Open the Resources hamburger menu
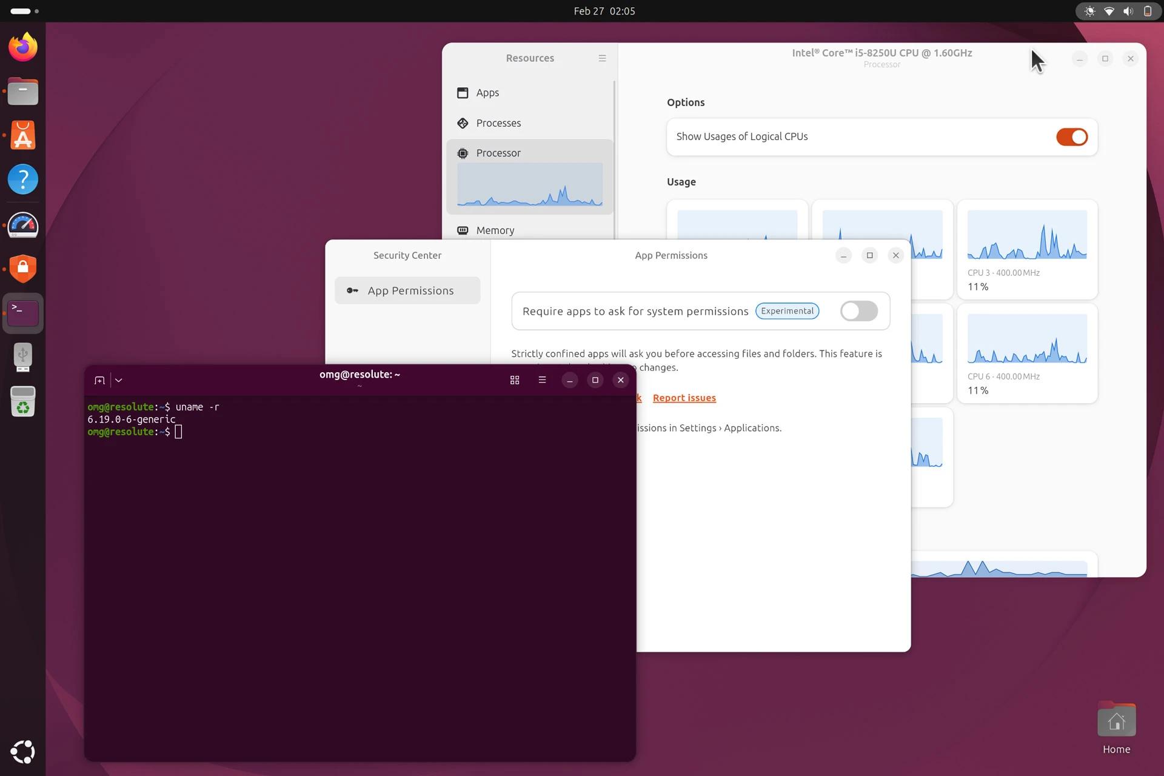1164x776 pixels. (602, 58)
